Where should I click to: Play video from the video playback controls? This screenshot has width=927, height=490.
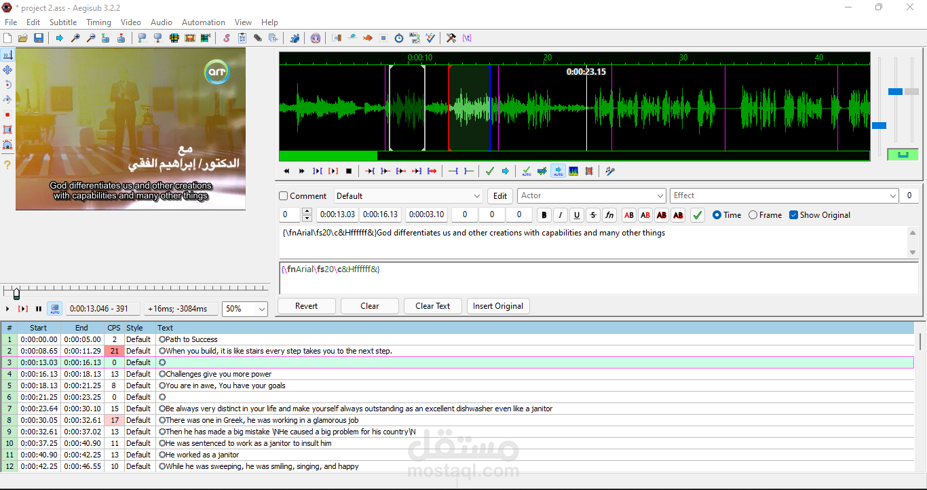(7, 309)
